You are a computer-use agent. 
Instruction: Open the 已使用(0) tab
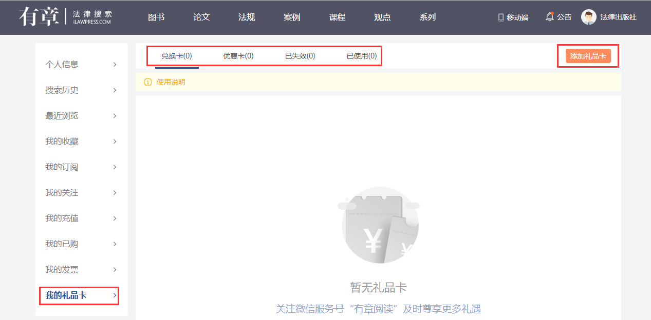361,56
